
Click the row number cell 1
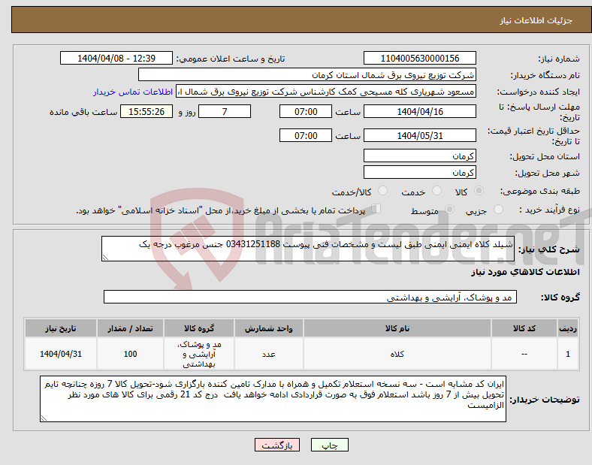[568, 354]
